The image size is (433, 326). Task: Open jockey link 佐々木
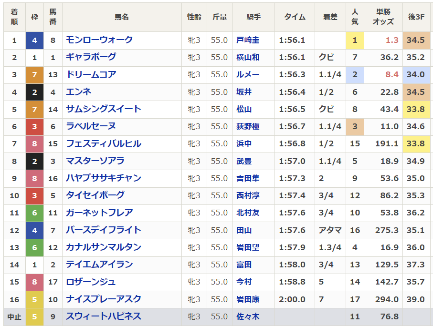pyautogui.click(x=248, y=316)
